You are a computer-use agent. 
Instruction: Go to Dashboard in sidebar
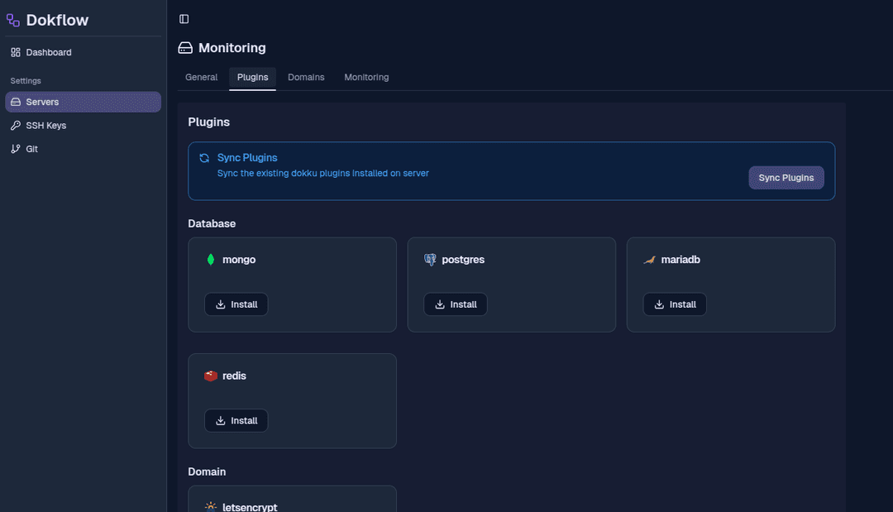[84, 52]
